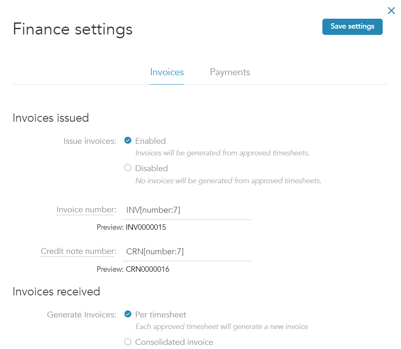Click the Invoices received section heading
The height and width of the screenshot is (349, 401).
[x=56, y=292]
